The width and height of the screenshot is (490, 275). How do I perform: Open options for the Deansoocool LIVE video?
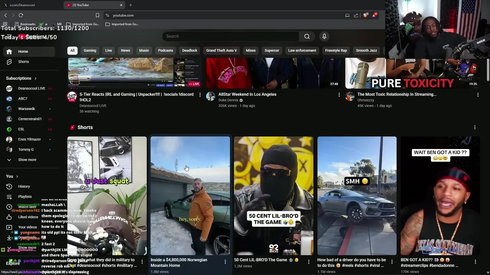200,95
